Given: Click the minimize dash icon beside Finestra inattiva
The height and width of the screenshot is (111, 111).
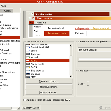Looking at the screenshot, I should click(29, 14).
